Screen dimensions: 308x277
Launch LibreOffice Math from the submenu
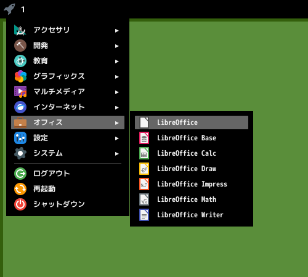pyautogui.click(x=192, y=199)
